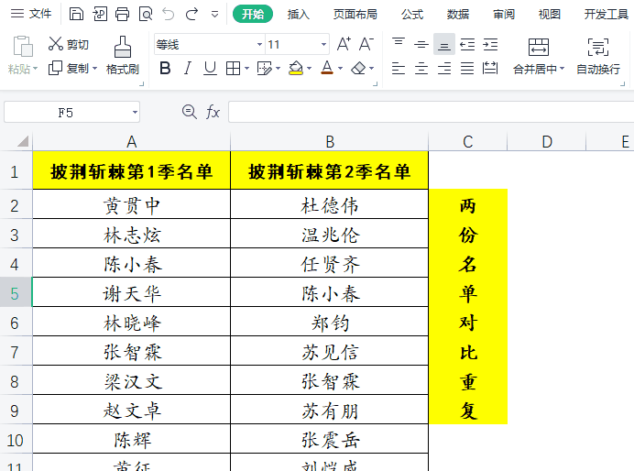Open the font name 等线 dropdown
Screen dimensions: 634x471
point(259,45)
